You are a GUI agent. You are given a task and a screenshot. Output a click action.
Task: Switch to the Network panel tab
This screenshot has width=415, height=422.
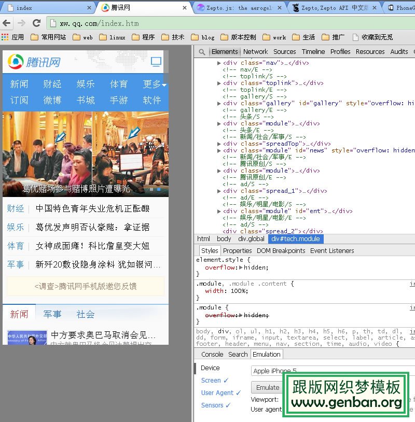click(x=255, y=52)
